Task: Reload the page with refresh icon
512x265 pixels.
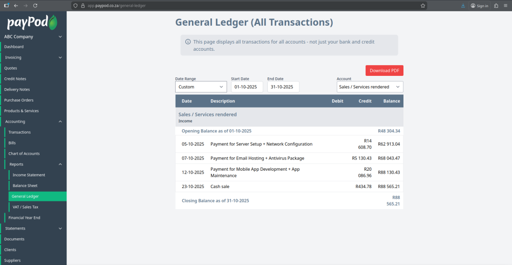Action: 35,6
